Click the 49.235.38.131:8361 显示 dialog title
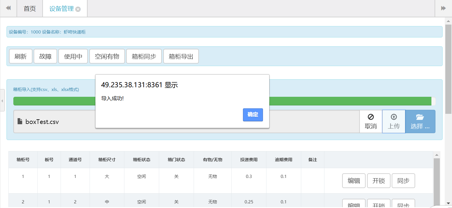 139,85
